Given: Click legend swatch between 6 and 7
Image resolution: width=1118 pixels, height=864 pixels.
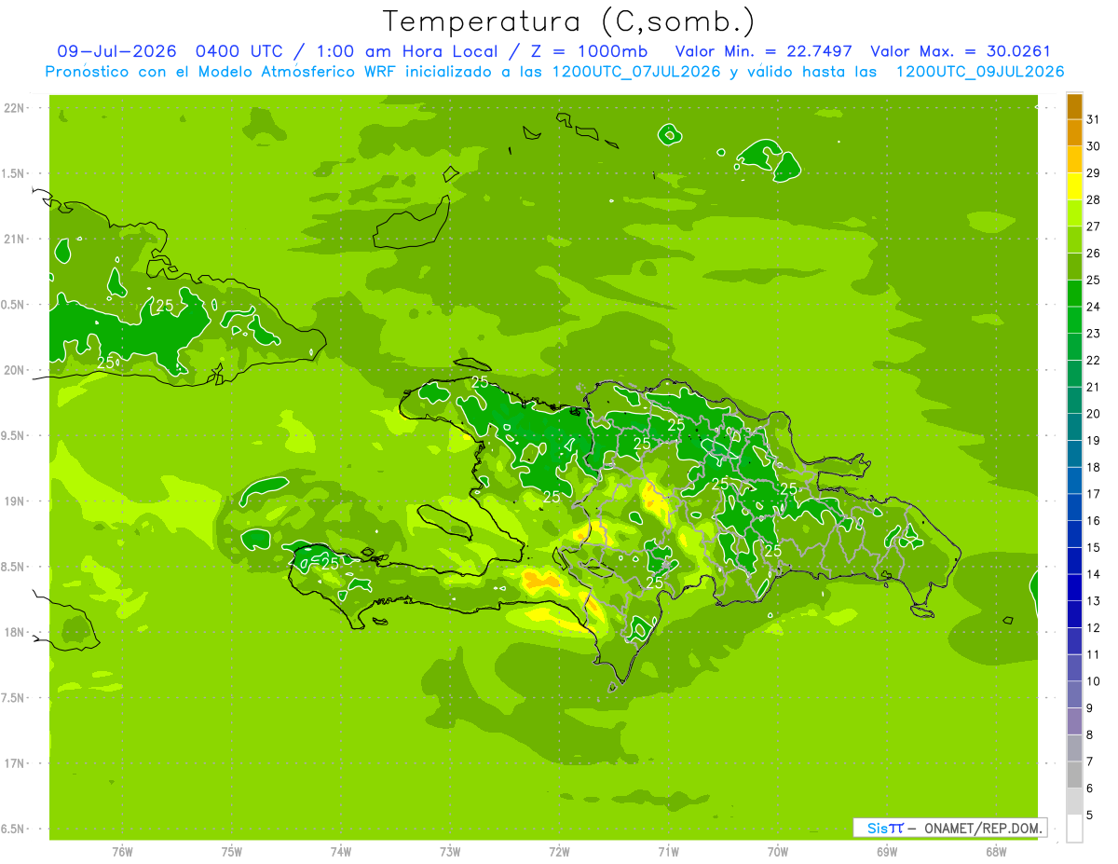Looking at the screenshot, I should [1074, 775].
